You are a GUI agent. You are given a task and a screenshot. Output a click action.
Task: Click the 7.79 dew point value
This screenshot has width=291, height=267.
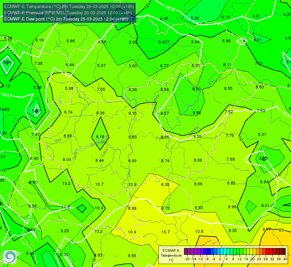click(230, 136)
